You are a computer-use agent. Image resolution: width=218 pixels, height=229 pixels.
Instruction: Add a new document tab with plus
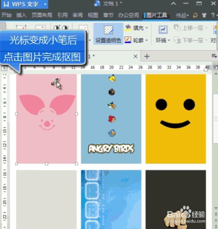[x=147, y=56]
